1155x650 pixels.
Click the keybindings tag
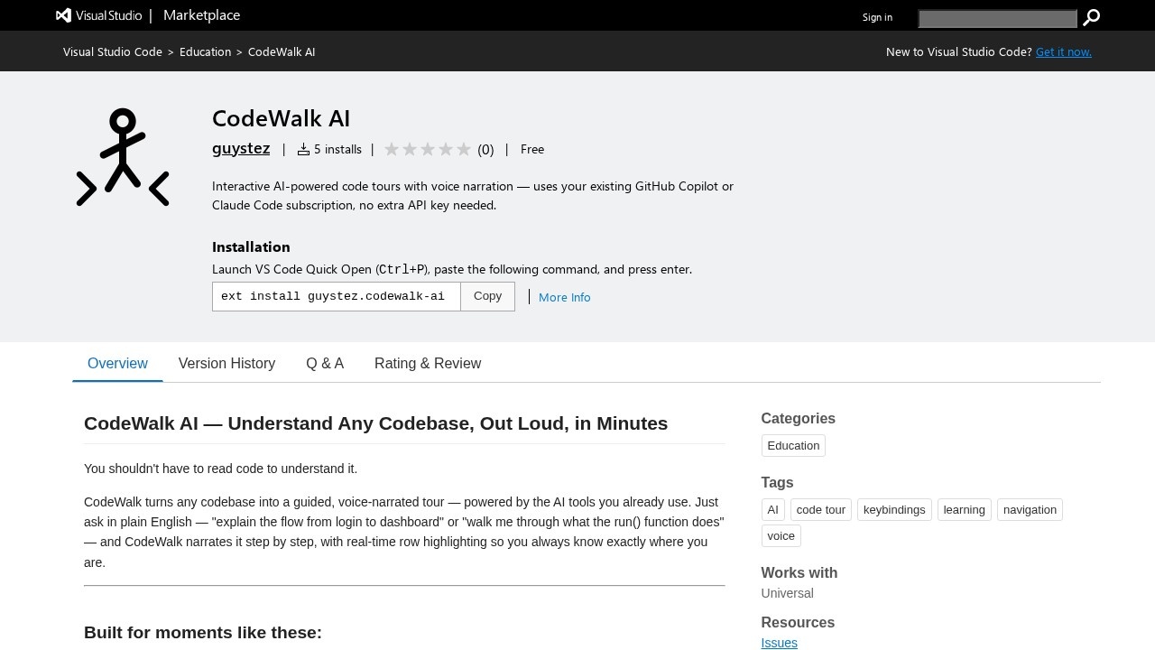pos(894,509)
